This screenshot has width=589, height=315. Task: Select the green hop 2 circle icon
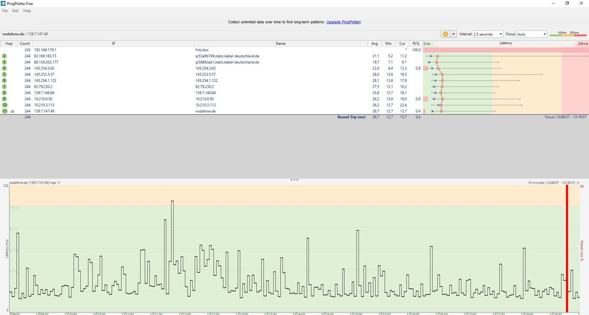tap(5, 56)
